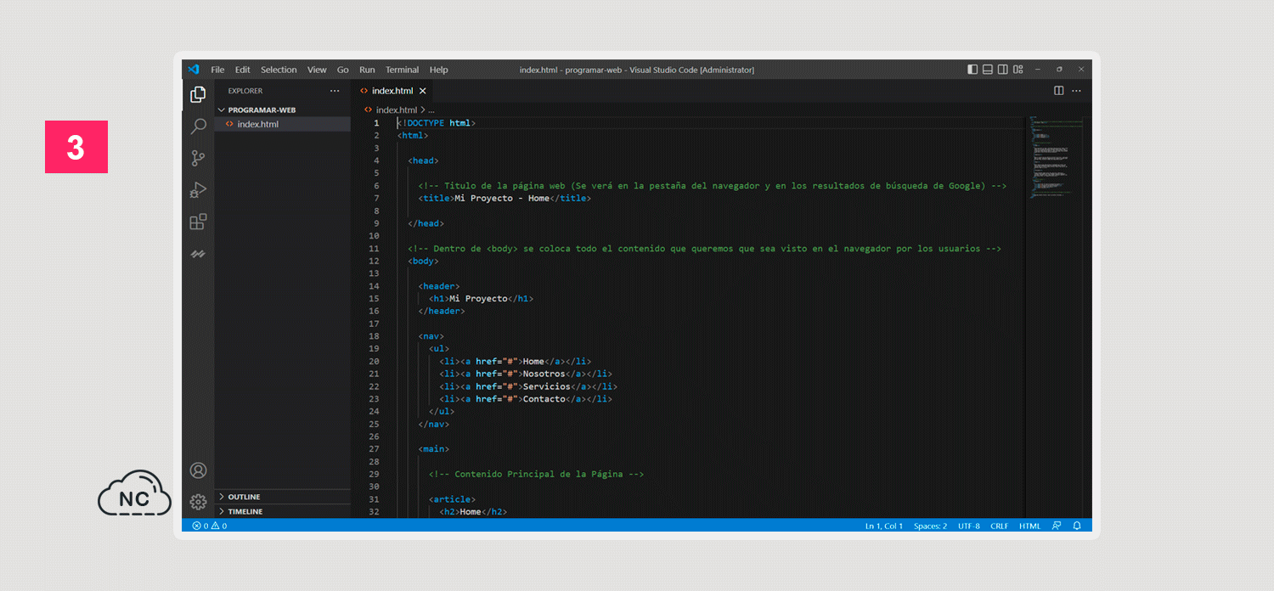Split the editor to the right
The width and height of the screenshot is (1274, 591).
click(1059, 90)
